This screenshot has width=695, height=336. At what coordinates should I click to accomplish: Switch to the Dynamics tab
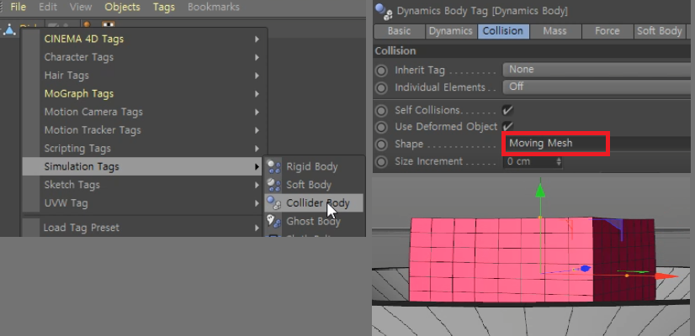pyautogui.click(x=451, y=31)
